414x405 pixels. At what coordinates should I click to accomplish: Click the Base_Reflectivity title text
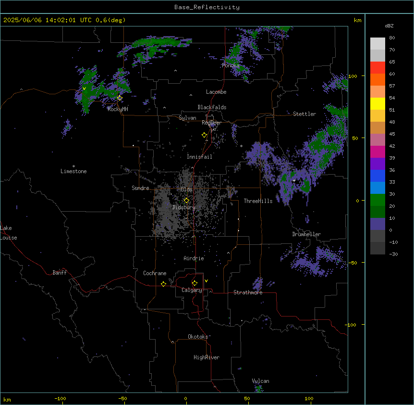[x=207, y=7]
